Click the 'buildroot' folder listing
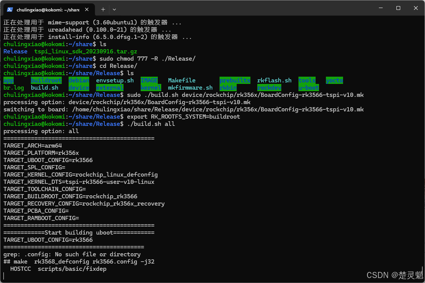This screenshot has width=425, height=283. tap(47, 80)
